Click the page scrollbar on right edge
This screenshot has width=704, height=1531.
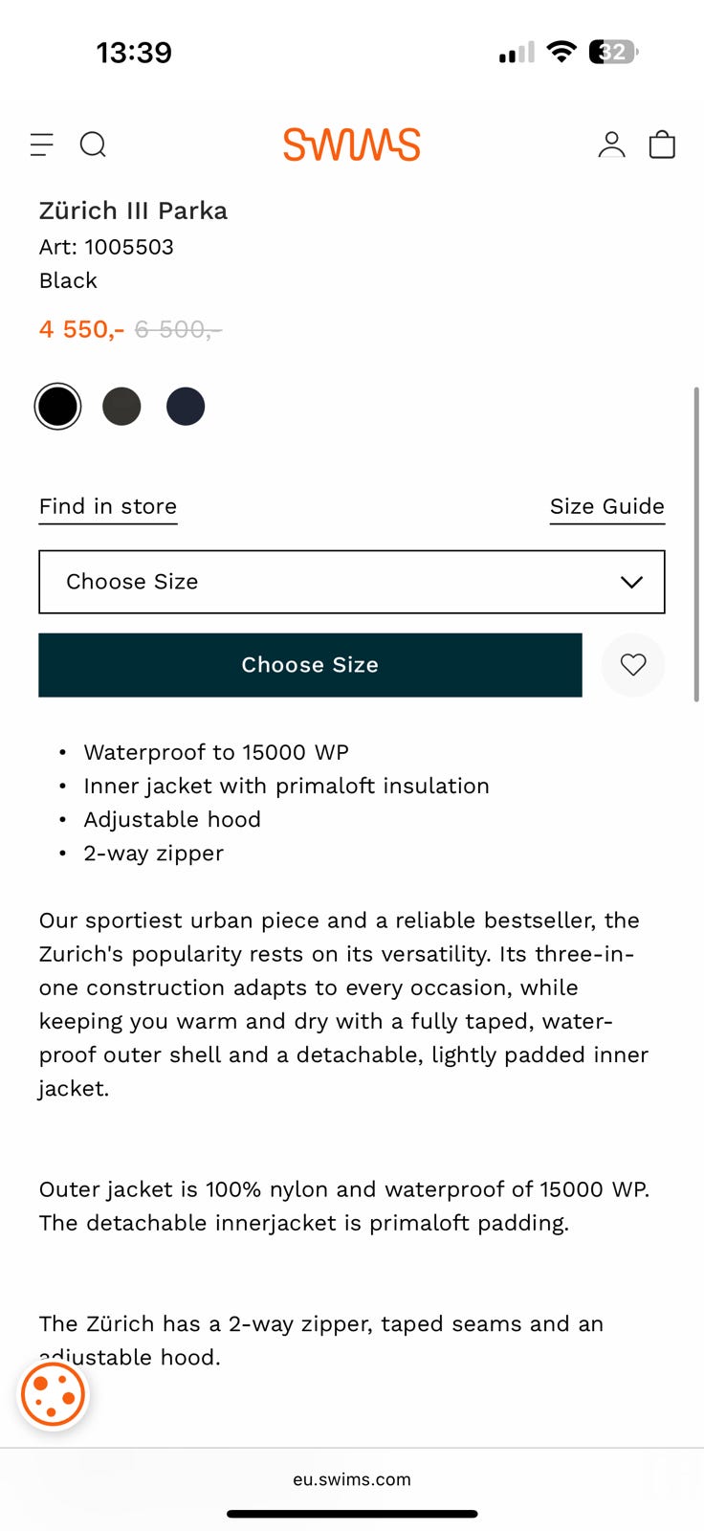pyautogui.click(x=696, y=545)
